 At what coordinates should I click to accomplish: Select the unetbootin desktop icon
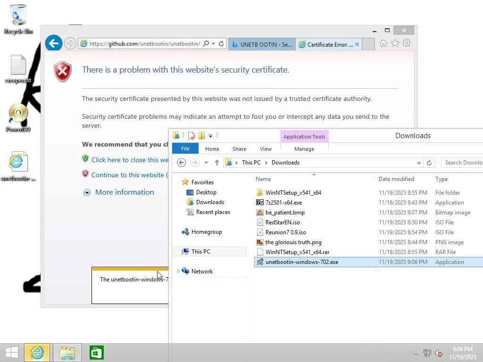(18, 166)
